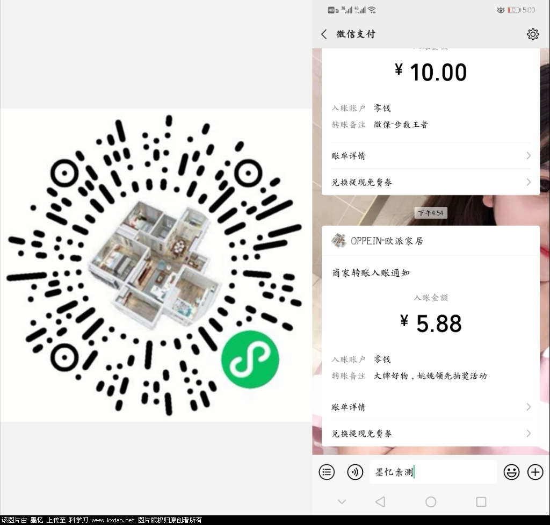
Task: Open the plus attachments panel
Action: pyautogui.click(x=535, y=472)
